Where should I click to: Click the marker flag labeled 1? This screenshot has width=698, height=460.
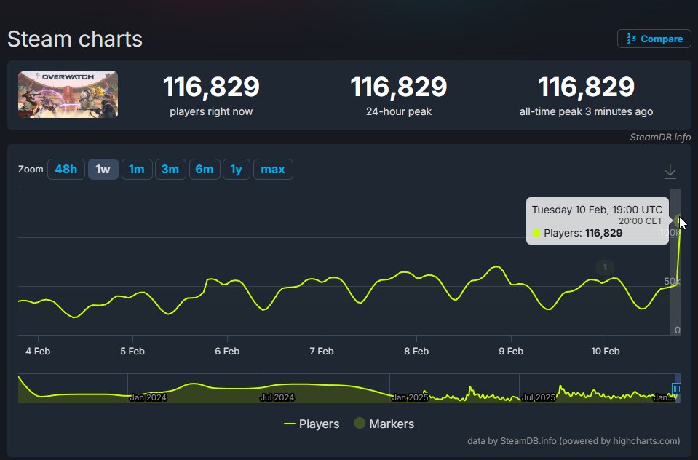pos(605,267)
